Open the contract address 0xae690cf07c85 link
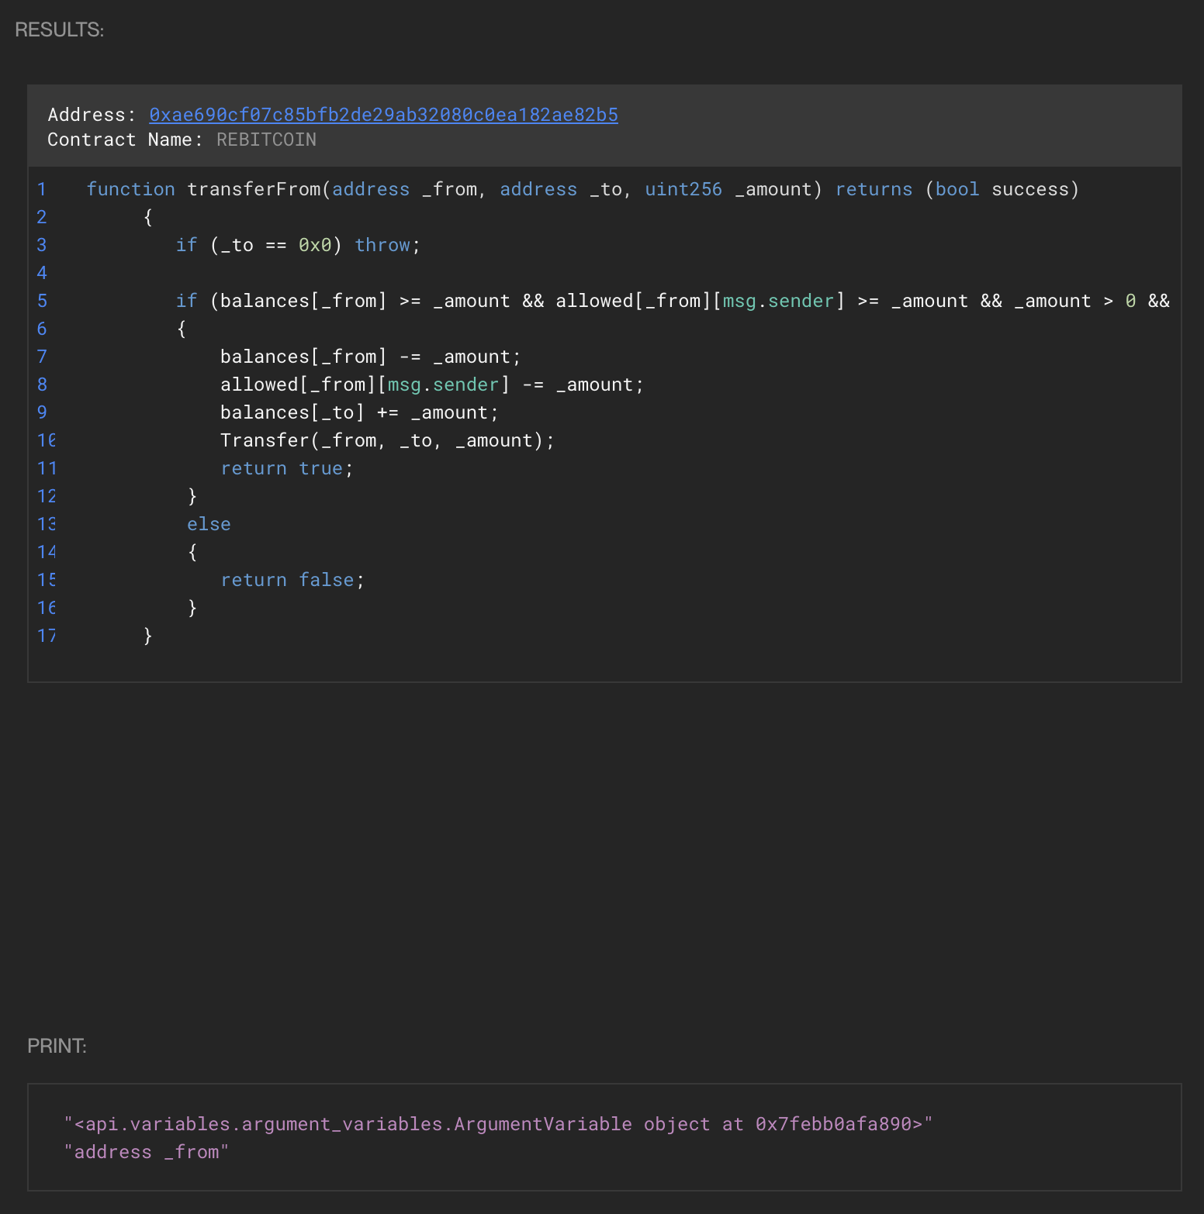 click(383, 115)
